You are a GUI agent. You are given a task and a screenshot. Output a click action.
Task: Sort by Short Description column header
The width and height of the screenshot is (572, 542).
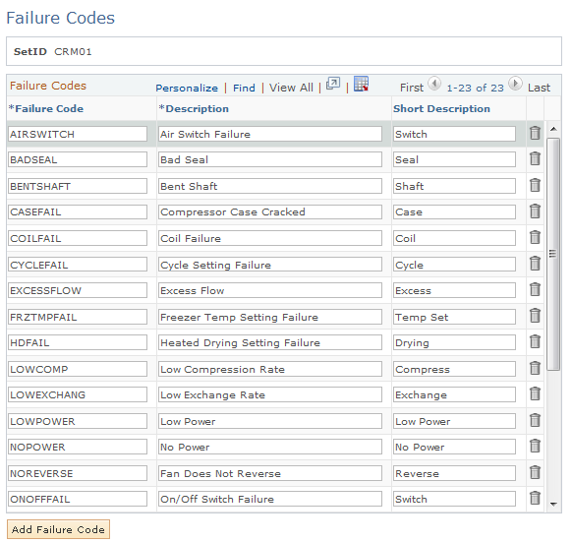441,109
